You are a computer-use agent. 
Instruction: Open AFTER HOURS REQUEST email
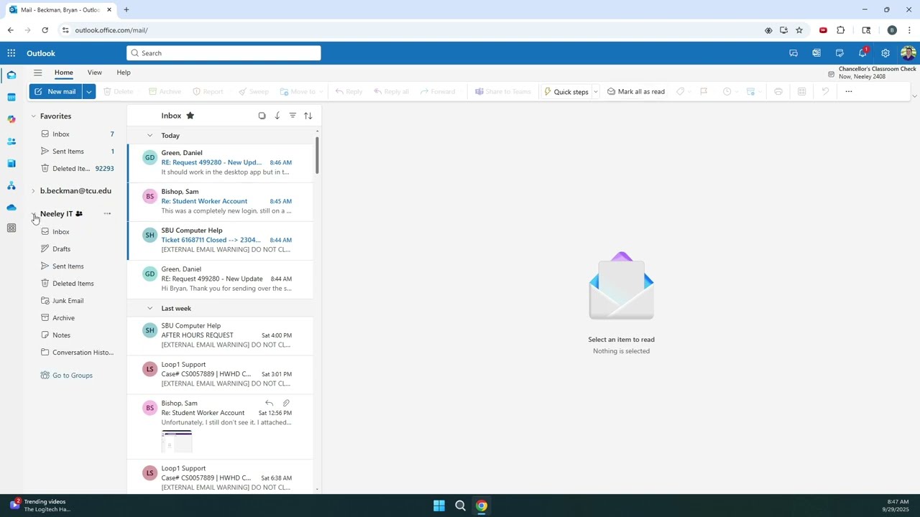click(x=220, y=335)
